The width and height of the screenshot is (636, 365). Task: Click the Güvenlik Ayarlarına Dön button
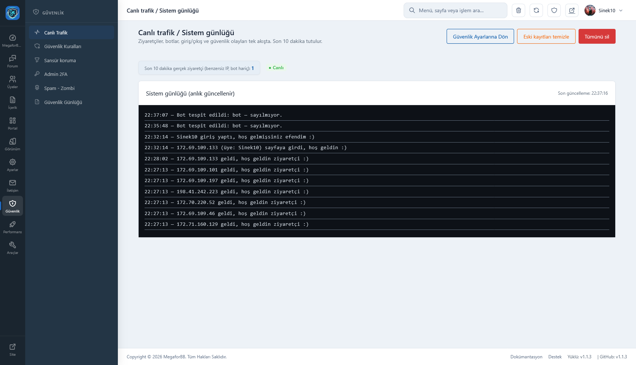point(480,37)
